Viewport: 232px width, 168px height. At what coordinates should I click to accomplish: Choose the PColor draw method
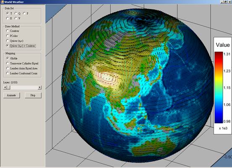8,36
